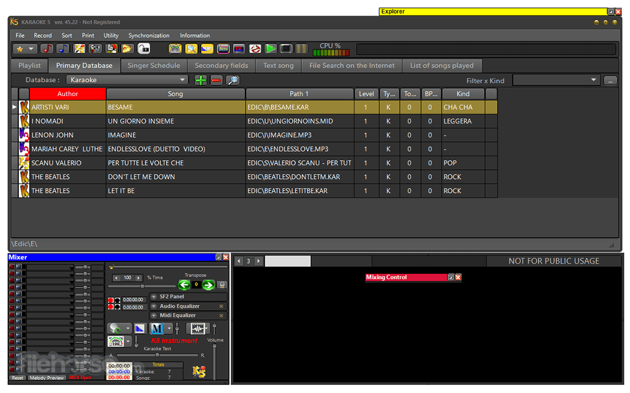Click the Reset button in Mixer
The image size is (630, 393).
click(x=17, y=378)
